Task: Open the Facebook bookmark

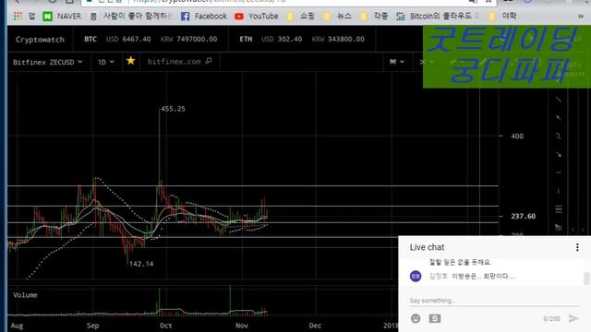Action: click(x=204, y=17)
